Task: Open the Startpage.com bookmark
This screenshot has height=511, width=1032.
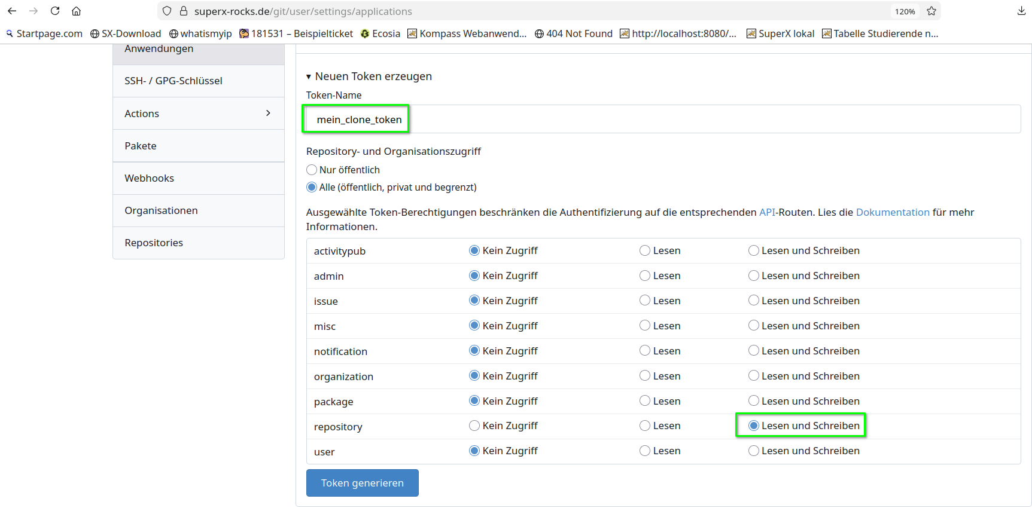Action: click(44, 33)
